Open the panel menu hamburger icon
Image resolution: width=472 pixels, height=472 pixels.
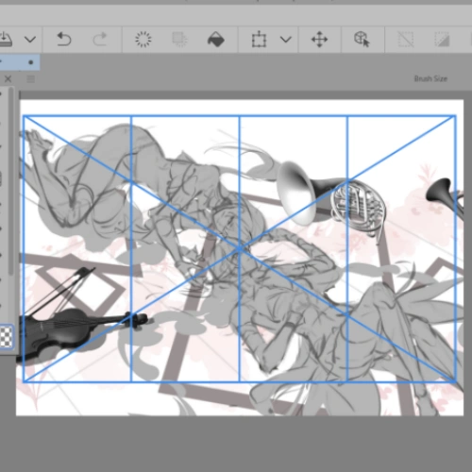(x=30, y=79)
